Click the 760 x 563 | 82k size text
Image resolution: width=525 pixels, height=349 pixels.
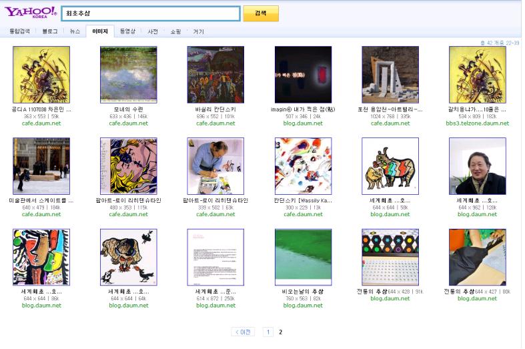[x=303, y=298]
